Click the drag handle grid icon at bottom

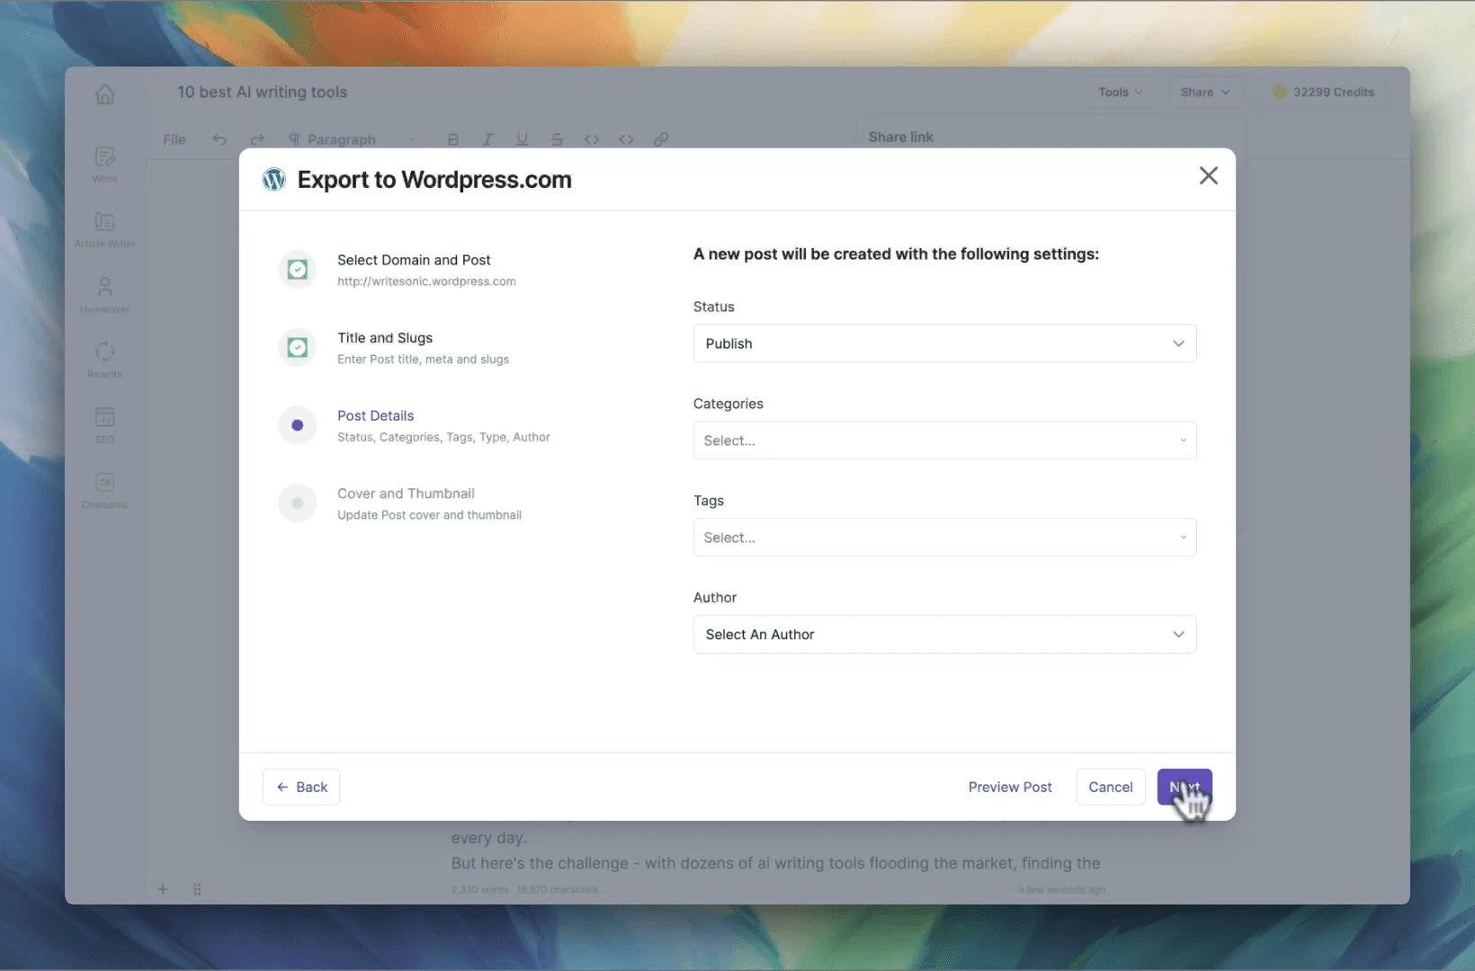[197, 889]
